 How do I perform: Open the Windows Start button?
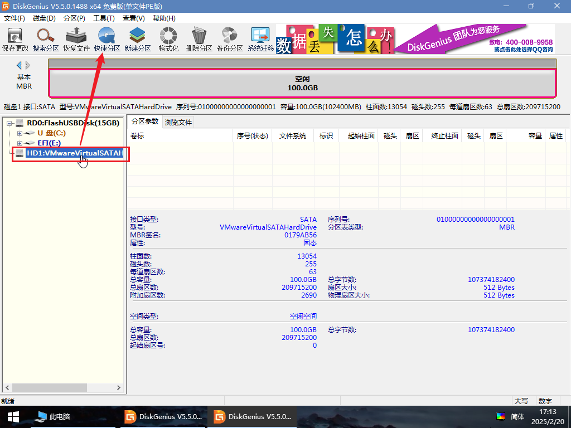13,417
